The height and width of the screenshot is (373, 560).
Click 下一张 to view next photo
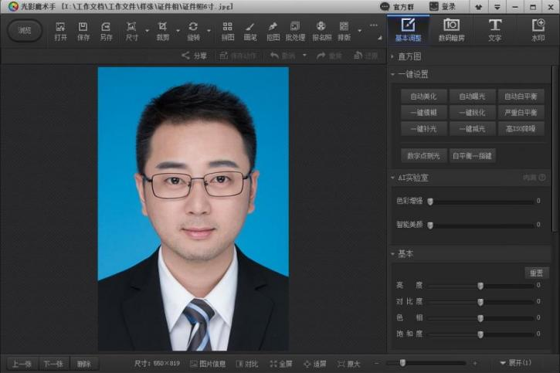pyautogui.click(x=53, y=363)
